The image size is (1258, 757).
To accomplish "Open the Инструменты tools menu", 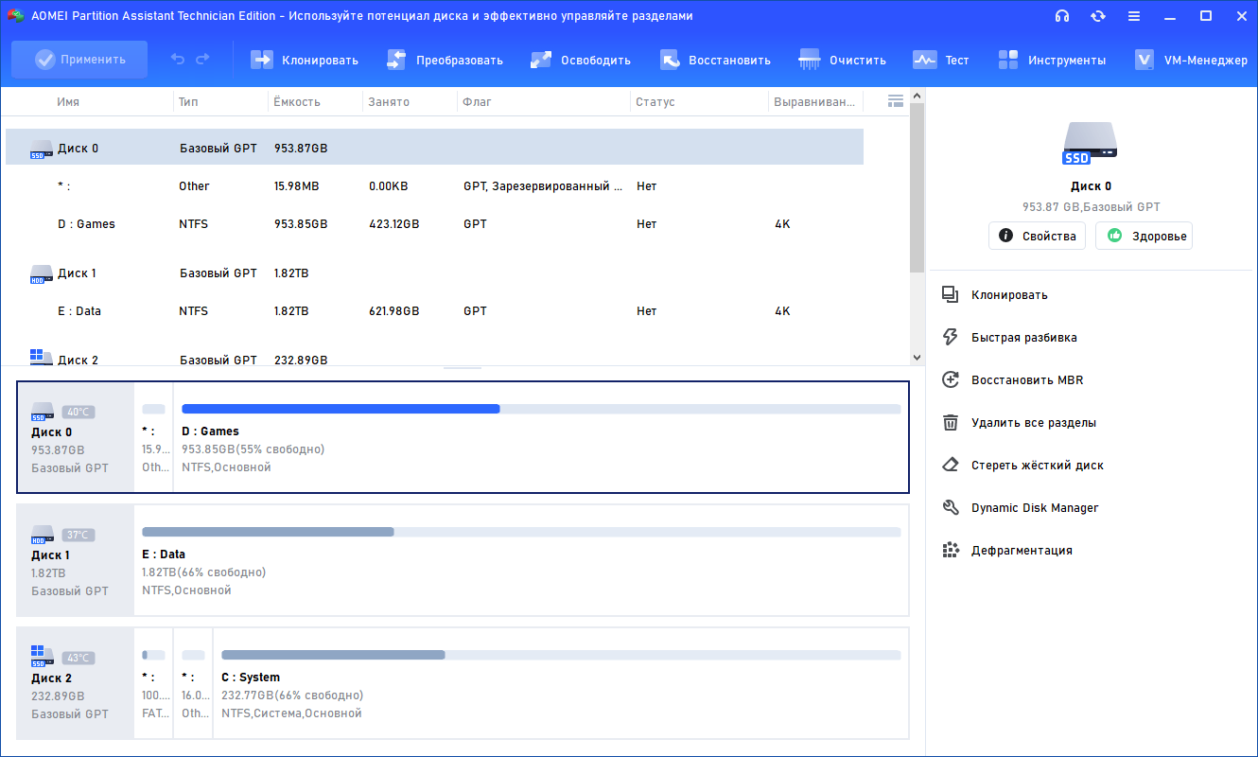I will click(x=1051, y=60).
